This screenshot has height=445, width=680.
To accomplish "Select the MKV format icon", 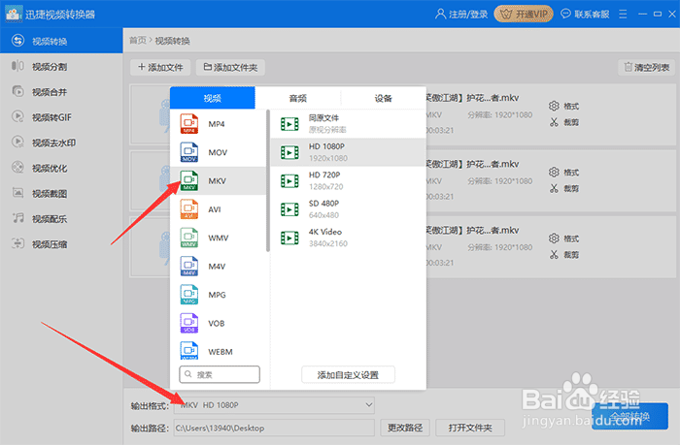I will 189,181.
